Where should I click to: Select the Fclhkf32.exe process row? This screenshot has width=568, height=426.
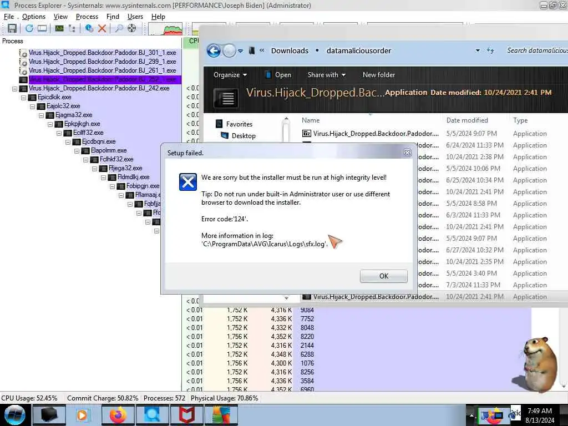116,159
